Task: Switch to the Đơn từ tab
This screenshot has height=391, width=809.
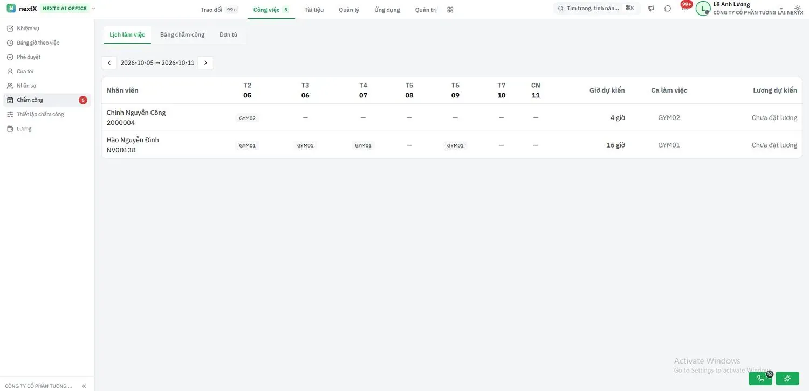Action: [x=228, y=34]
